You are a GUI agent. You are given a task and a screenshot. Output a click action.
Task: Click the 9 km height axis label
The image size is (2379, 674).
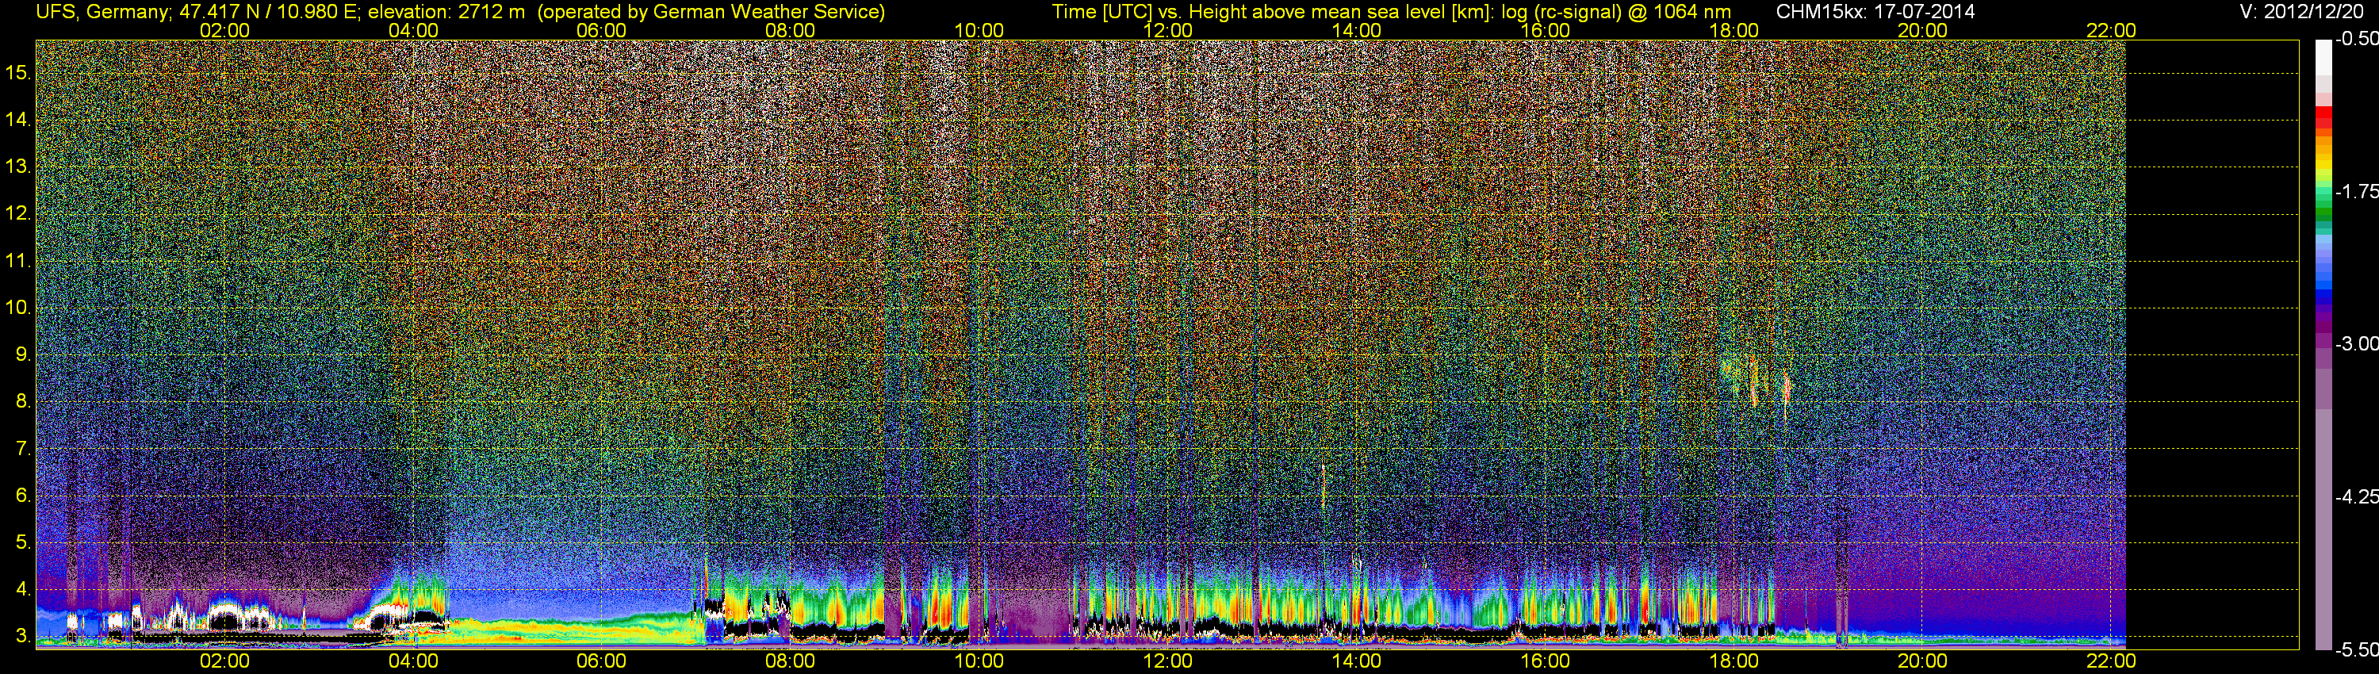click(22, 354)
